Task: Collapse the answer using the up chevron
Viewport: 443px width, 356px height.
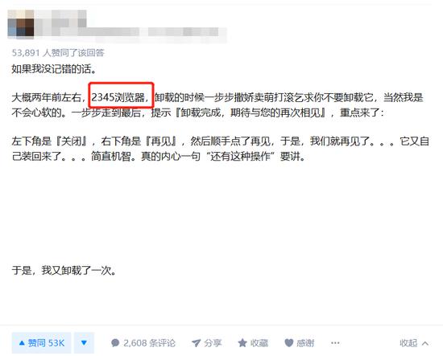Action: click(425, 343)
